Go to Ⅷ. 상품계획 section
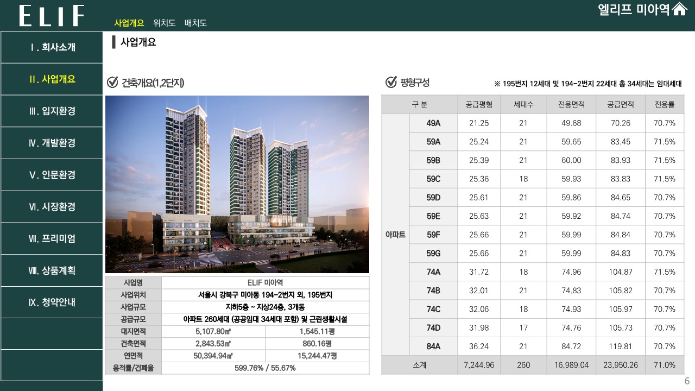 click(x=52, y=270)
